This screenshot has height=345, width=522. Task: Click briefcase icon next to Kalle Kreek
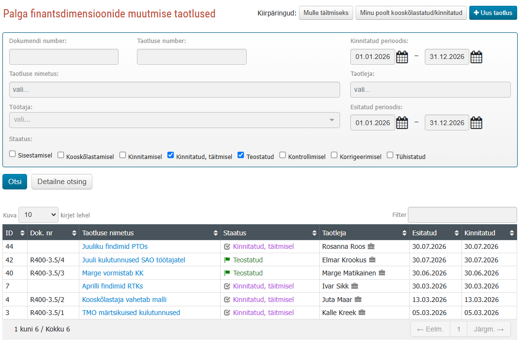click(x=362, y=313)
